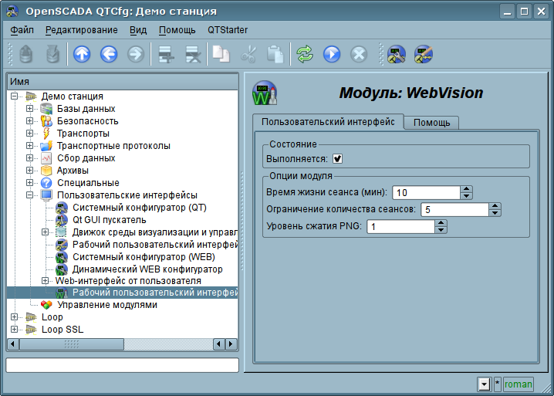The height and width of the screenshot is (396, 554).
Task: Expand the Сбор данных node
Action: (29, 158)
